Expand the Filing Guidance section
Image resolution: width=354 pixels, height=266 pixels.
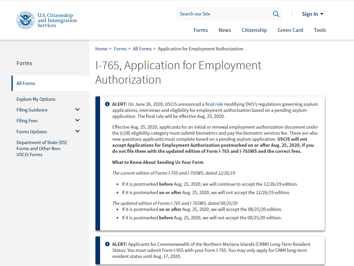click(x=77, y=110)
